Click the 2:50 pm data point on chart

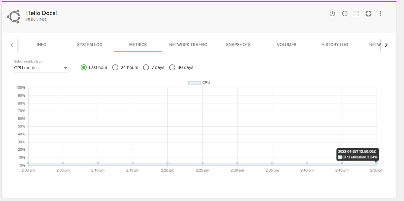377,163
